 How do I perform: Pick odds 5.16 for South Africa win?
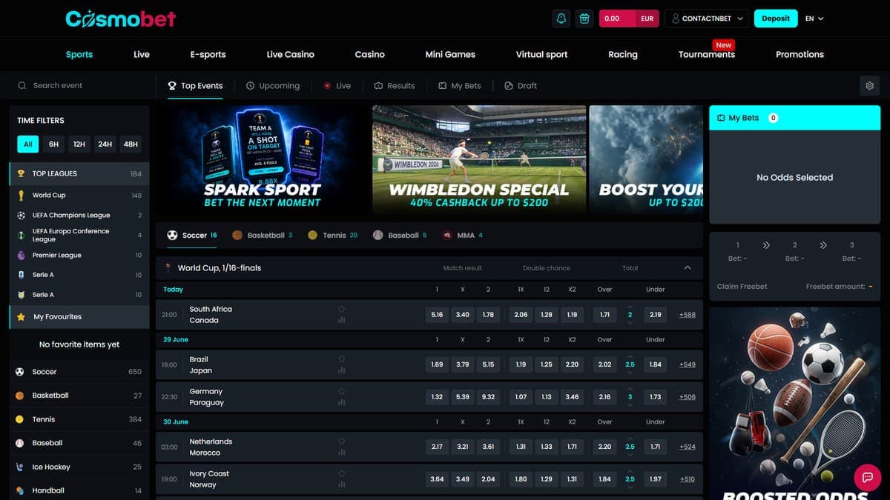coord(437,315)
